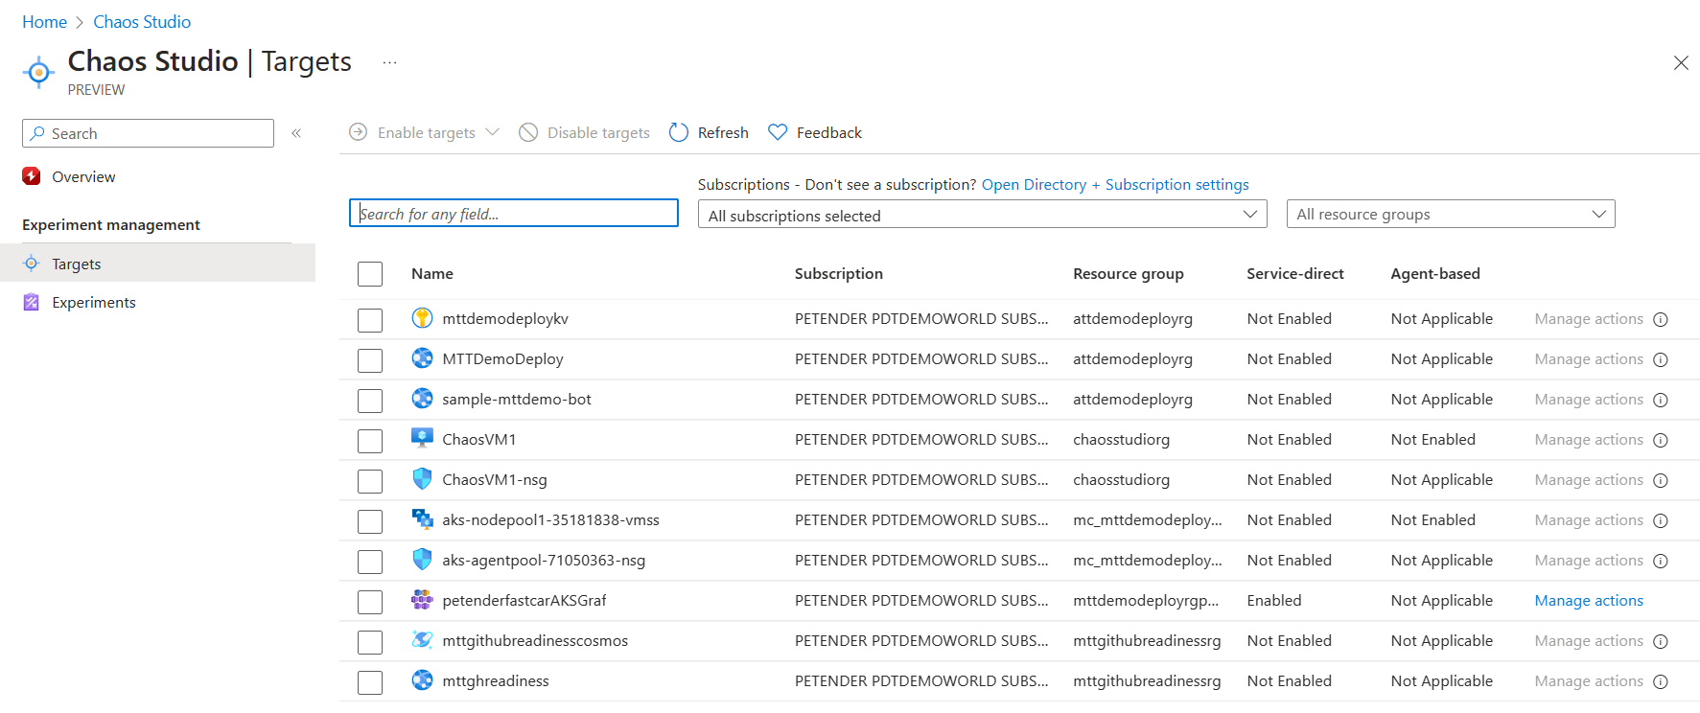
Task: Click the virtual machine icon beside ChaosVM1
Action: click(x=422, y=439)
